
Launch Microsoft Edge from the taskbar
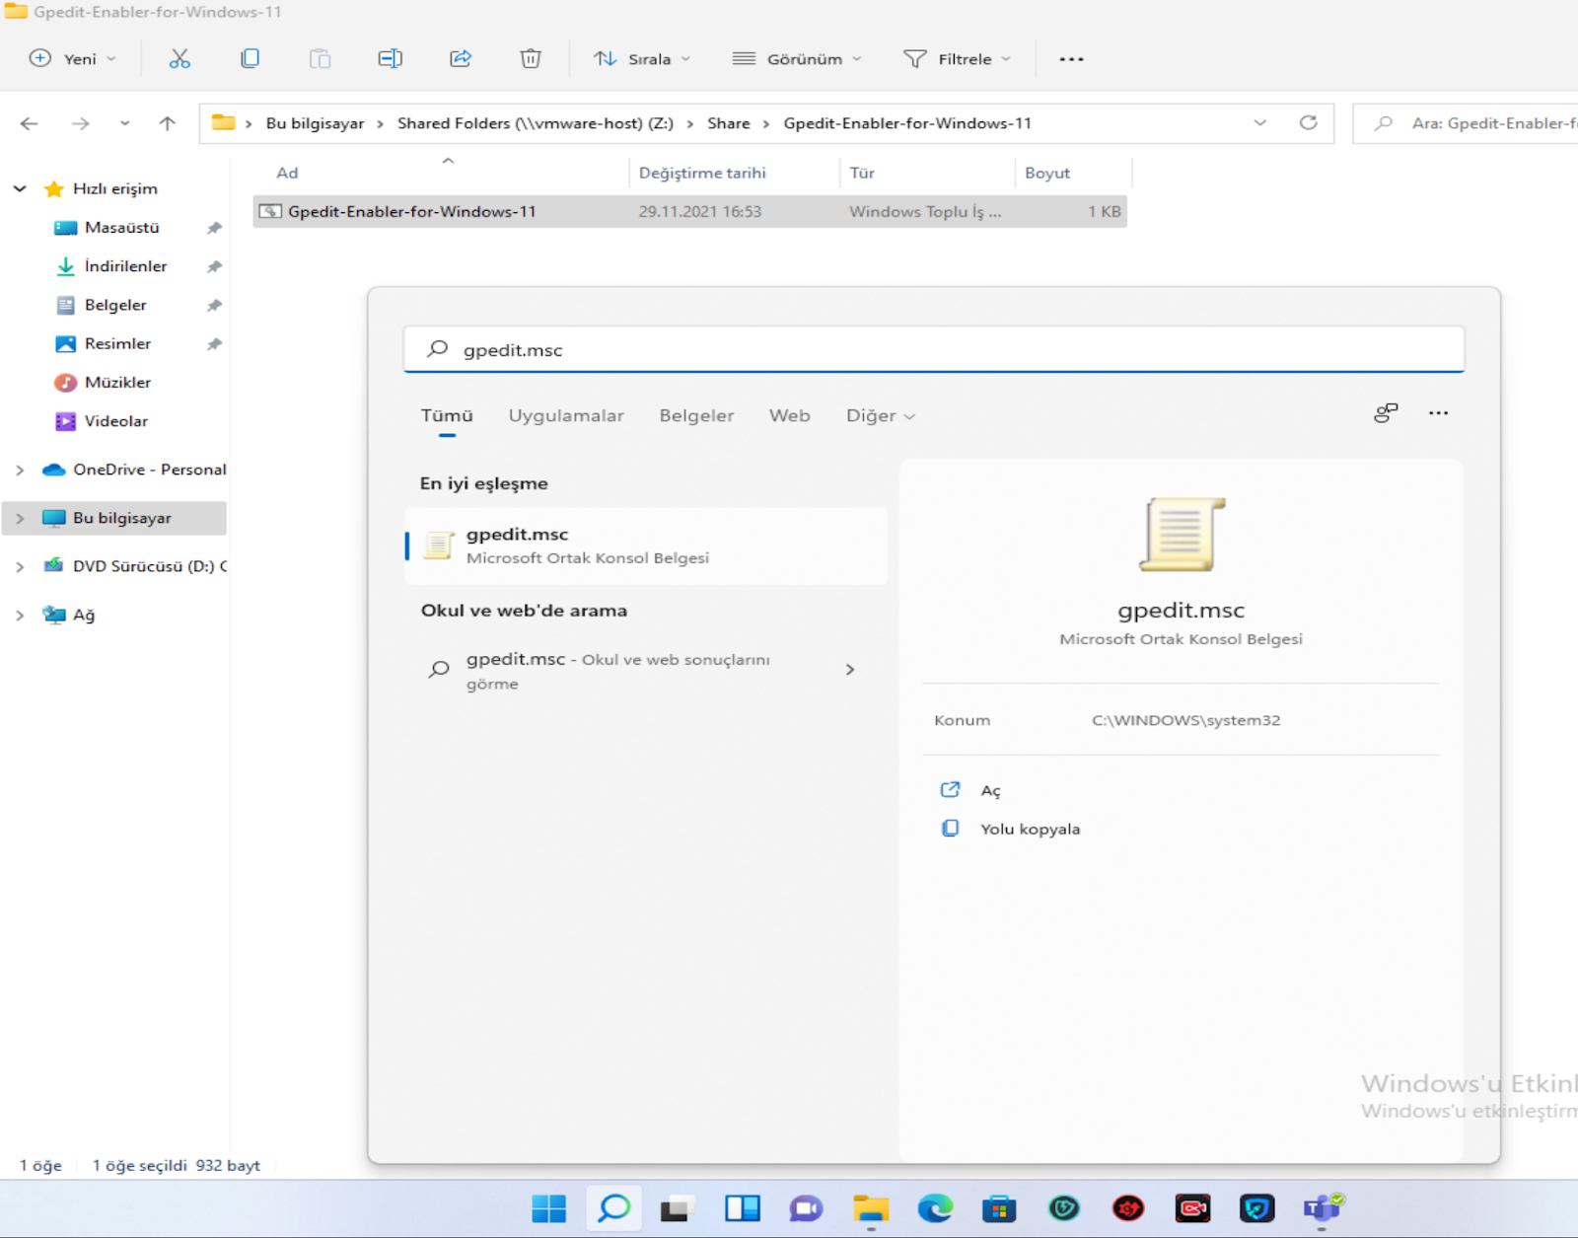pos(935,1208)
